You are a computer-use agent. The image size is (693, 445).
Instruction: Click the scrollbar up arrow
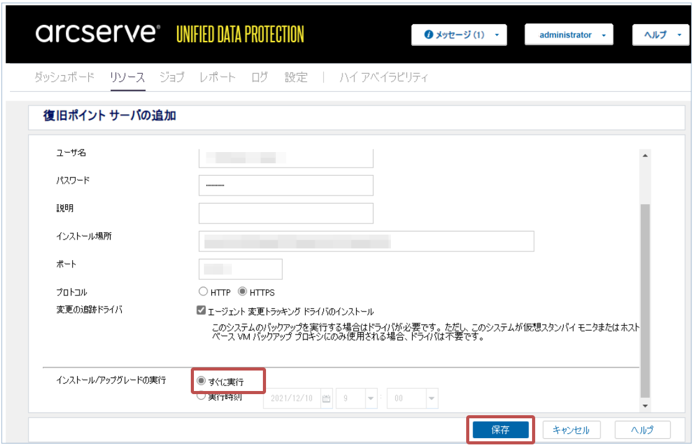click(x=645, y=155)
